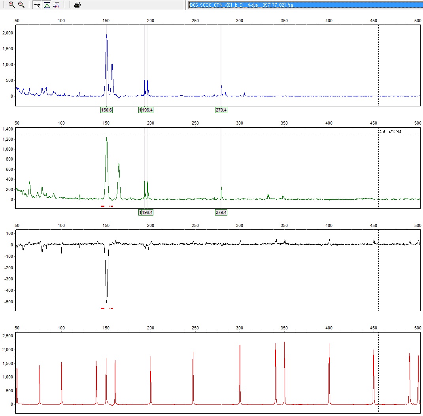
Task: Toggle the green dashed peak baseline icon
Action: 47,5
